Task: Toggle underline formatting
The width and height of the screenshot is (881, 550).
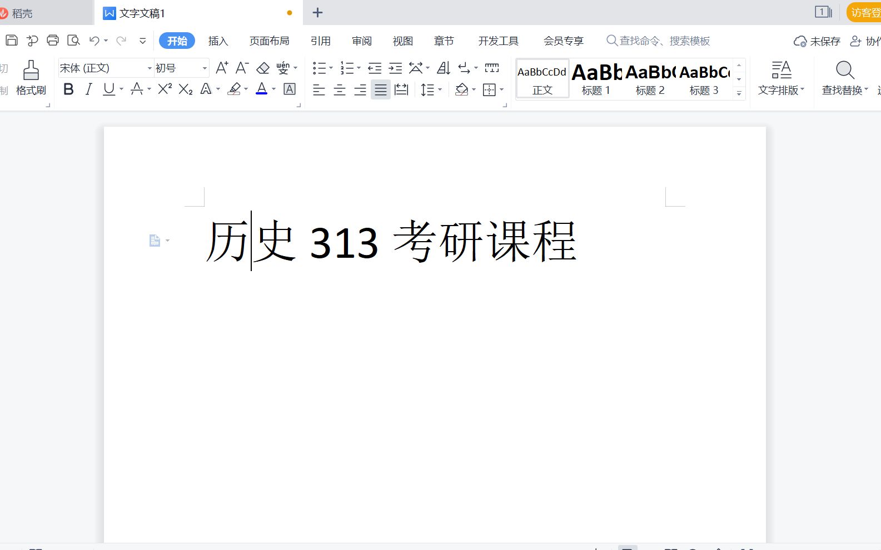Action: pyautogui.click(x=109, y=89)
